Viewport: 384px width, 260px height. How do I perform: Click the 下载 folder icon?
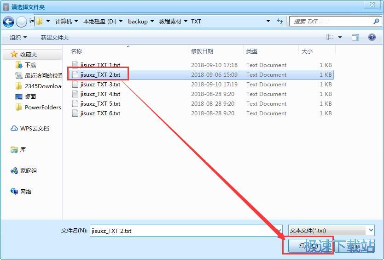(19, 65)
